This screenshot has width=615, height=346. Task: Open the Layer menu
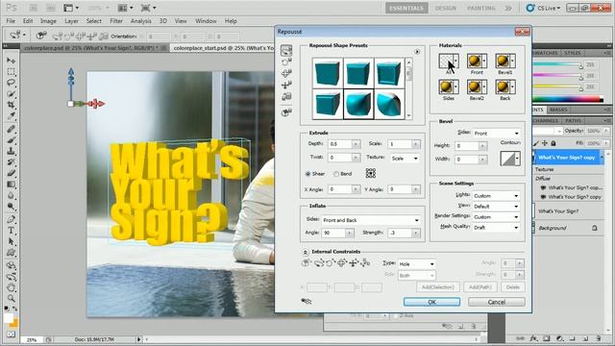[x=71, y=21]
